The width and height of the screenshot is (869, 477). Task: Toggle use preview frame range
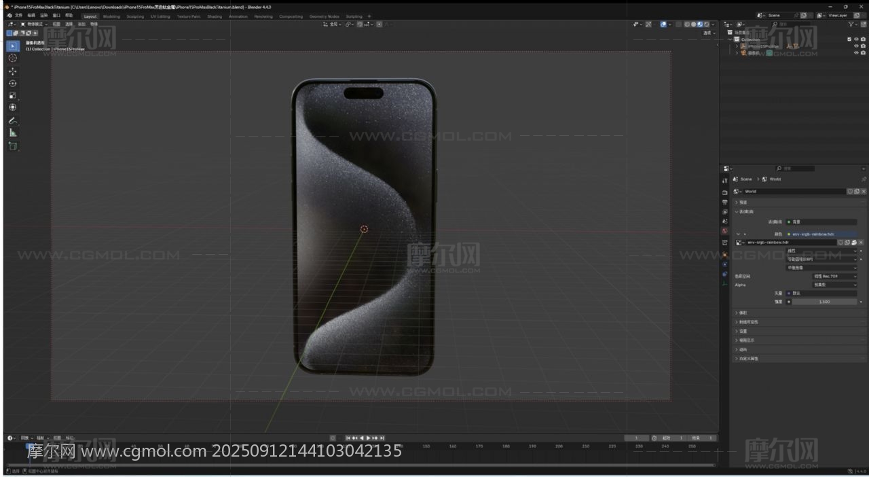pos(654,438)
